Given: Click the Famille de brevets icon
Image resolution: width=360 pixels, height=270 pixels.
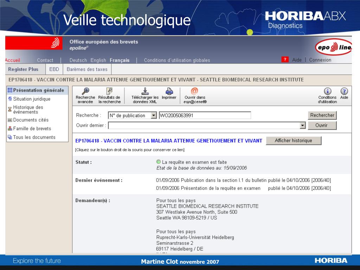Looking at the screenshot, I should [x=10, y=129].
